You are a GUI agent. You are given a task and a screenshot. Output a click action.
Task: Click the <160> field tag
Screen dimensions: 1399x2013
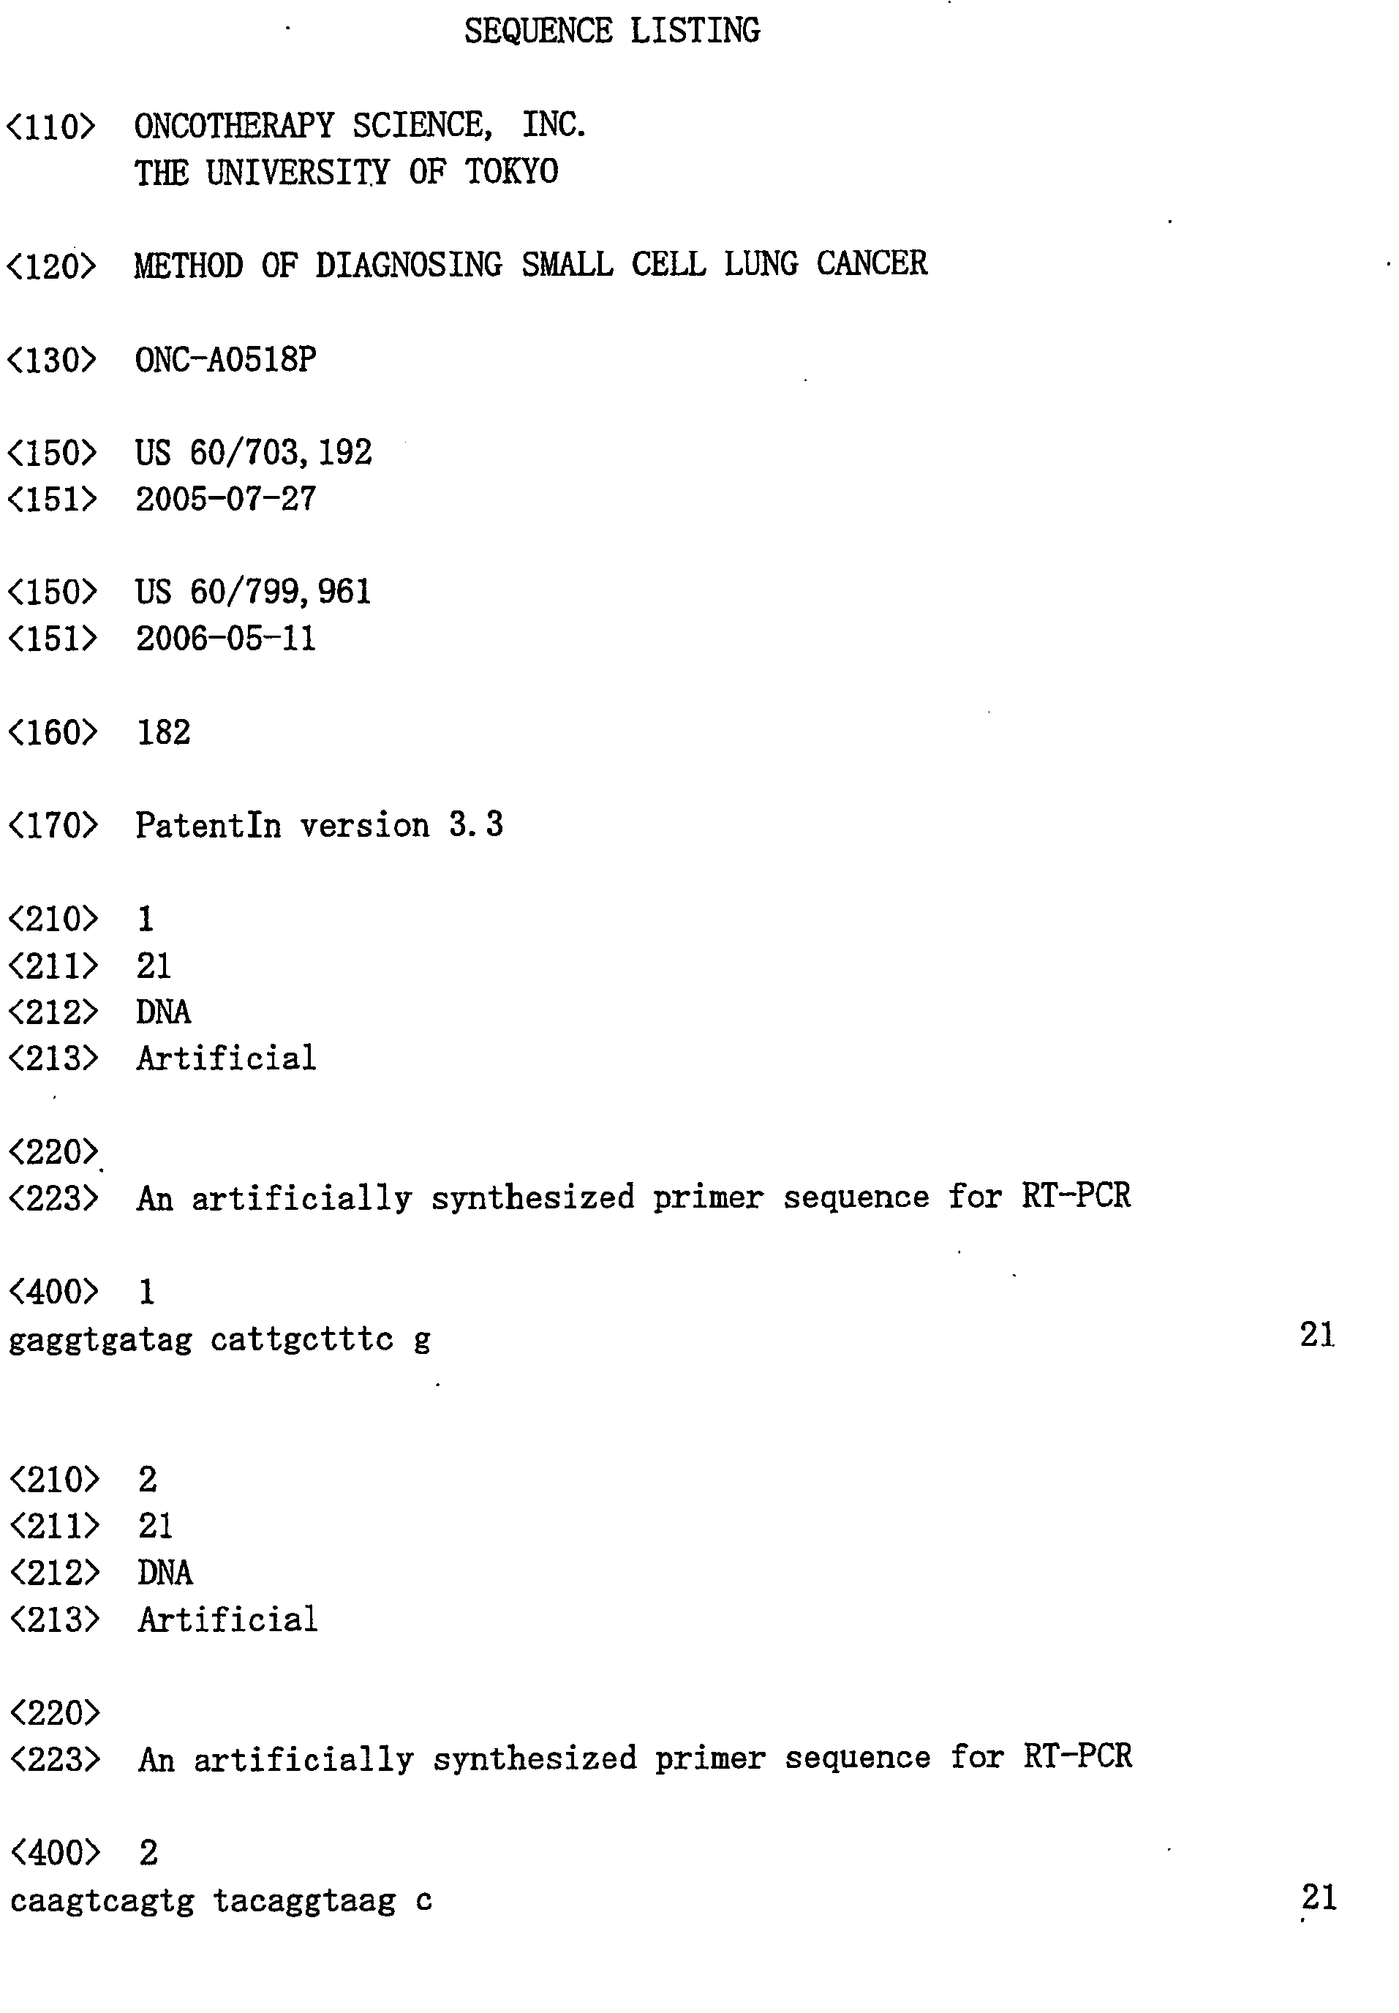[x=51, y=732]
